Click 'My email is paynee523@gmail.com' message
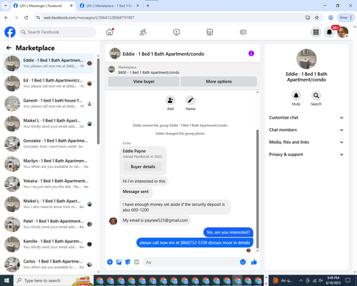 pos(155,220)
